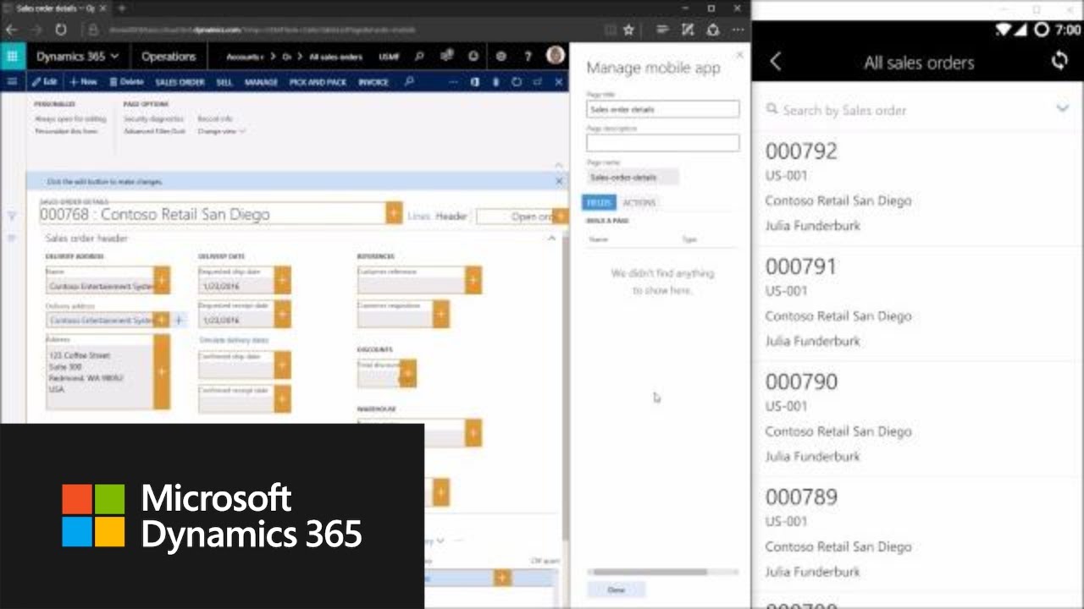1084x609 pixels.
Task: Favorite the page with the browser star icon
Action: pyautogui.click(x=628, y=30)
